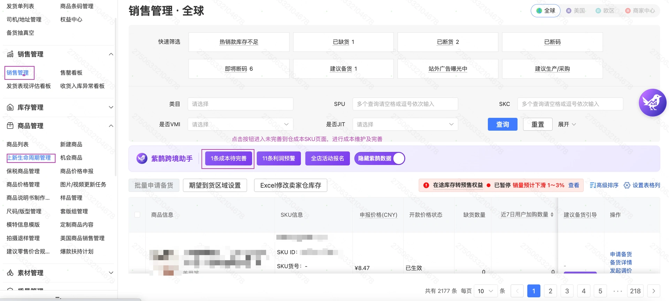Click the SKC search input field
Viewport: 669px width, 301px height.
coord(570,104)
